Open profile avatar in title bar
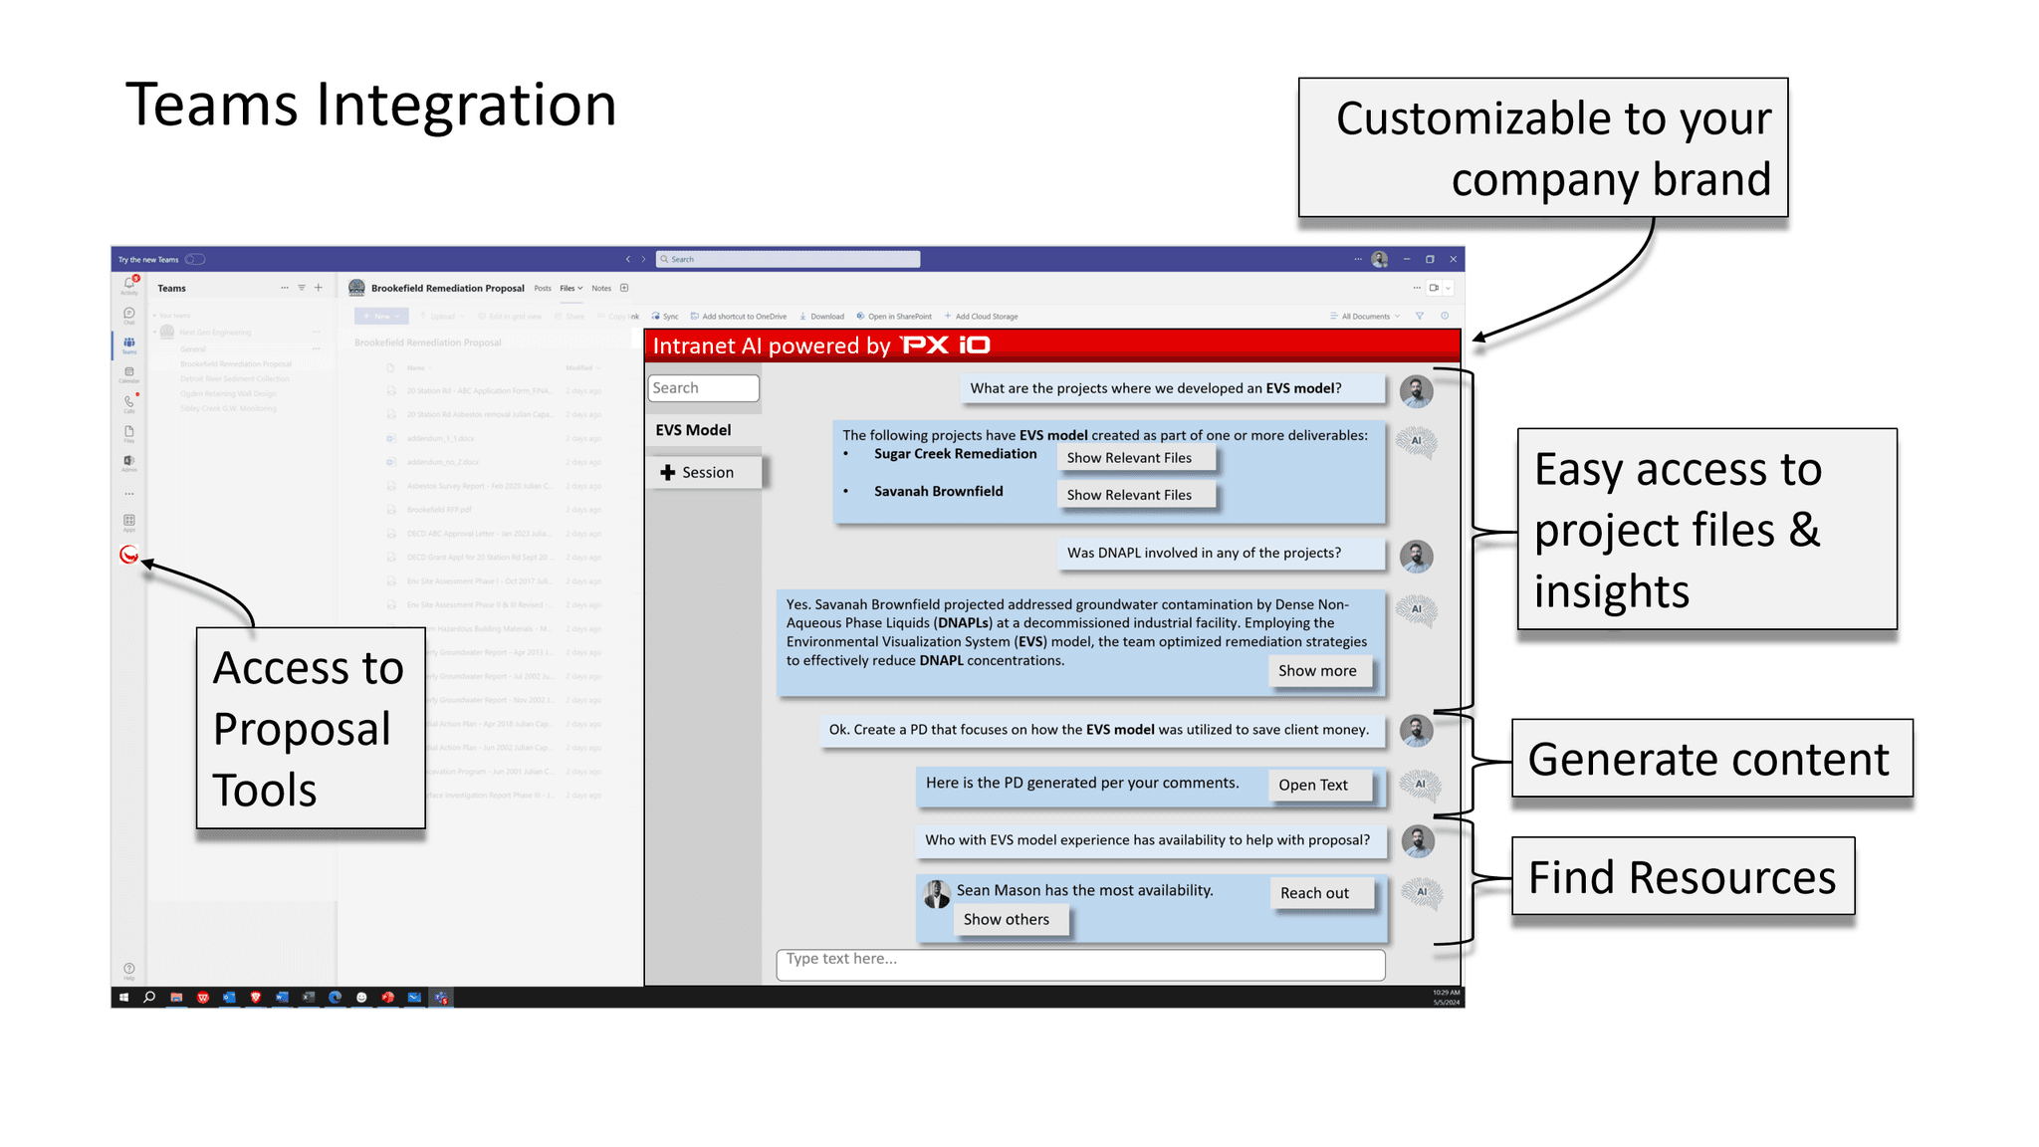This screenshot has width=2039, height=1147. (1380, 259)
